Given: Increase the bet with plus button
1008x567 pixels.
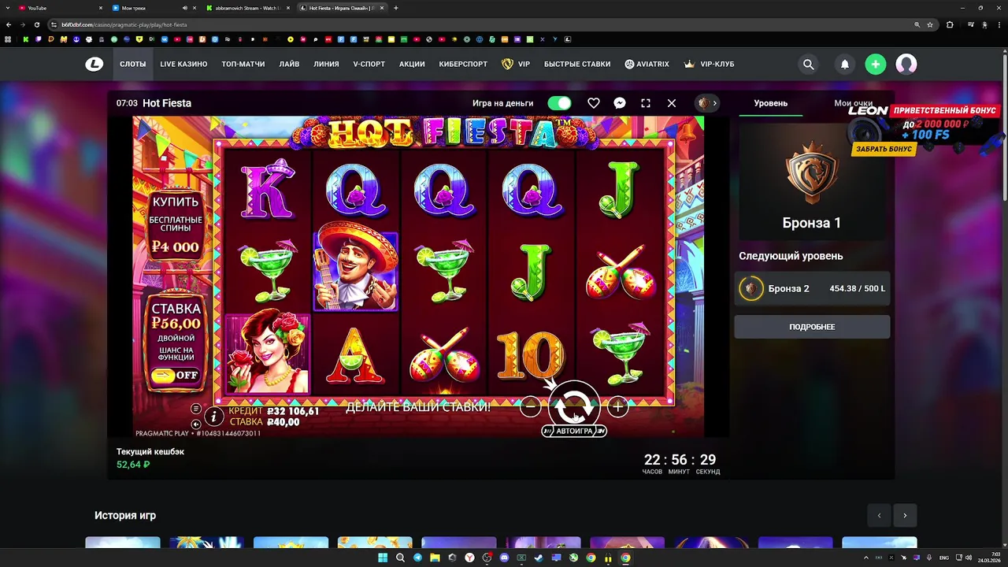Looking at the screenshot, I should 618,407.
